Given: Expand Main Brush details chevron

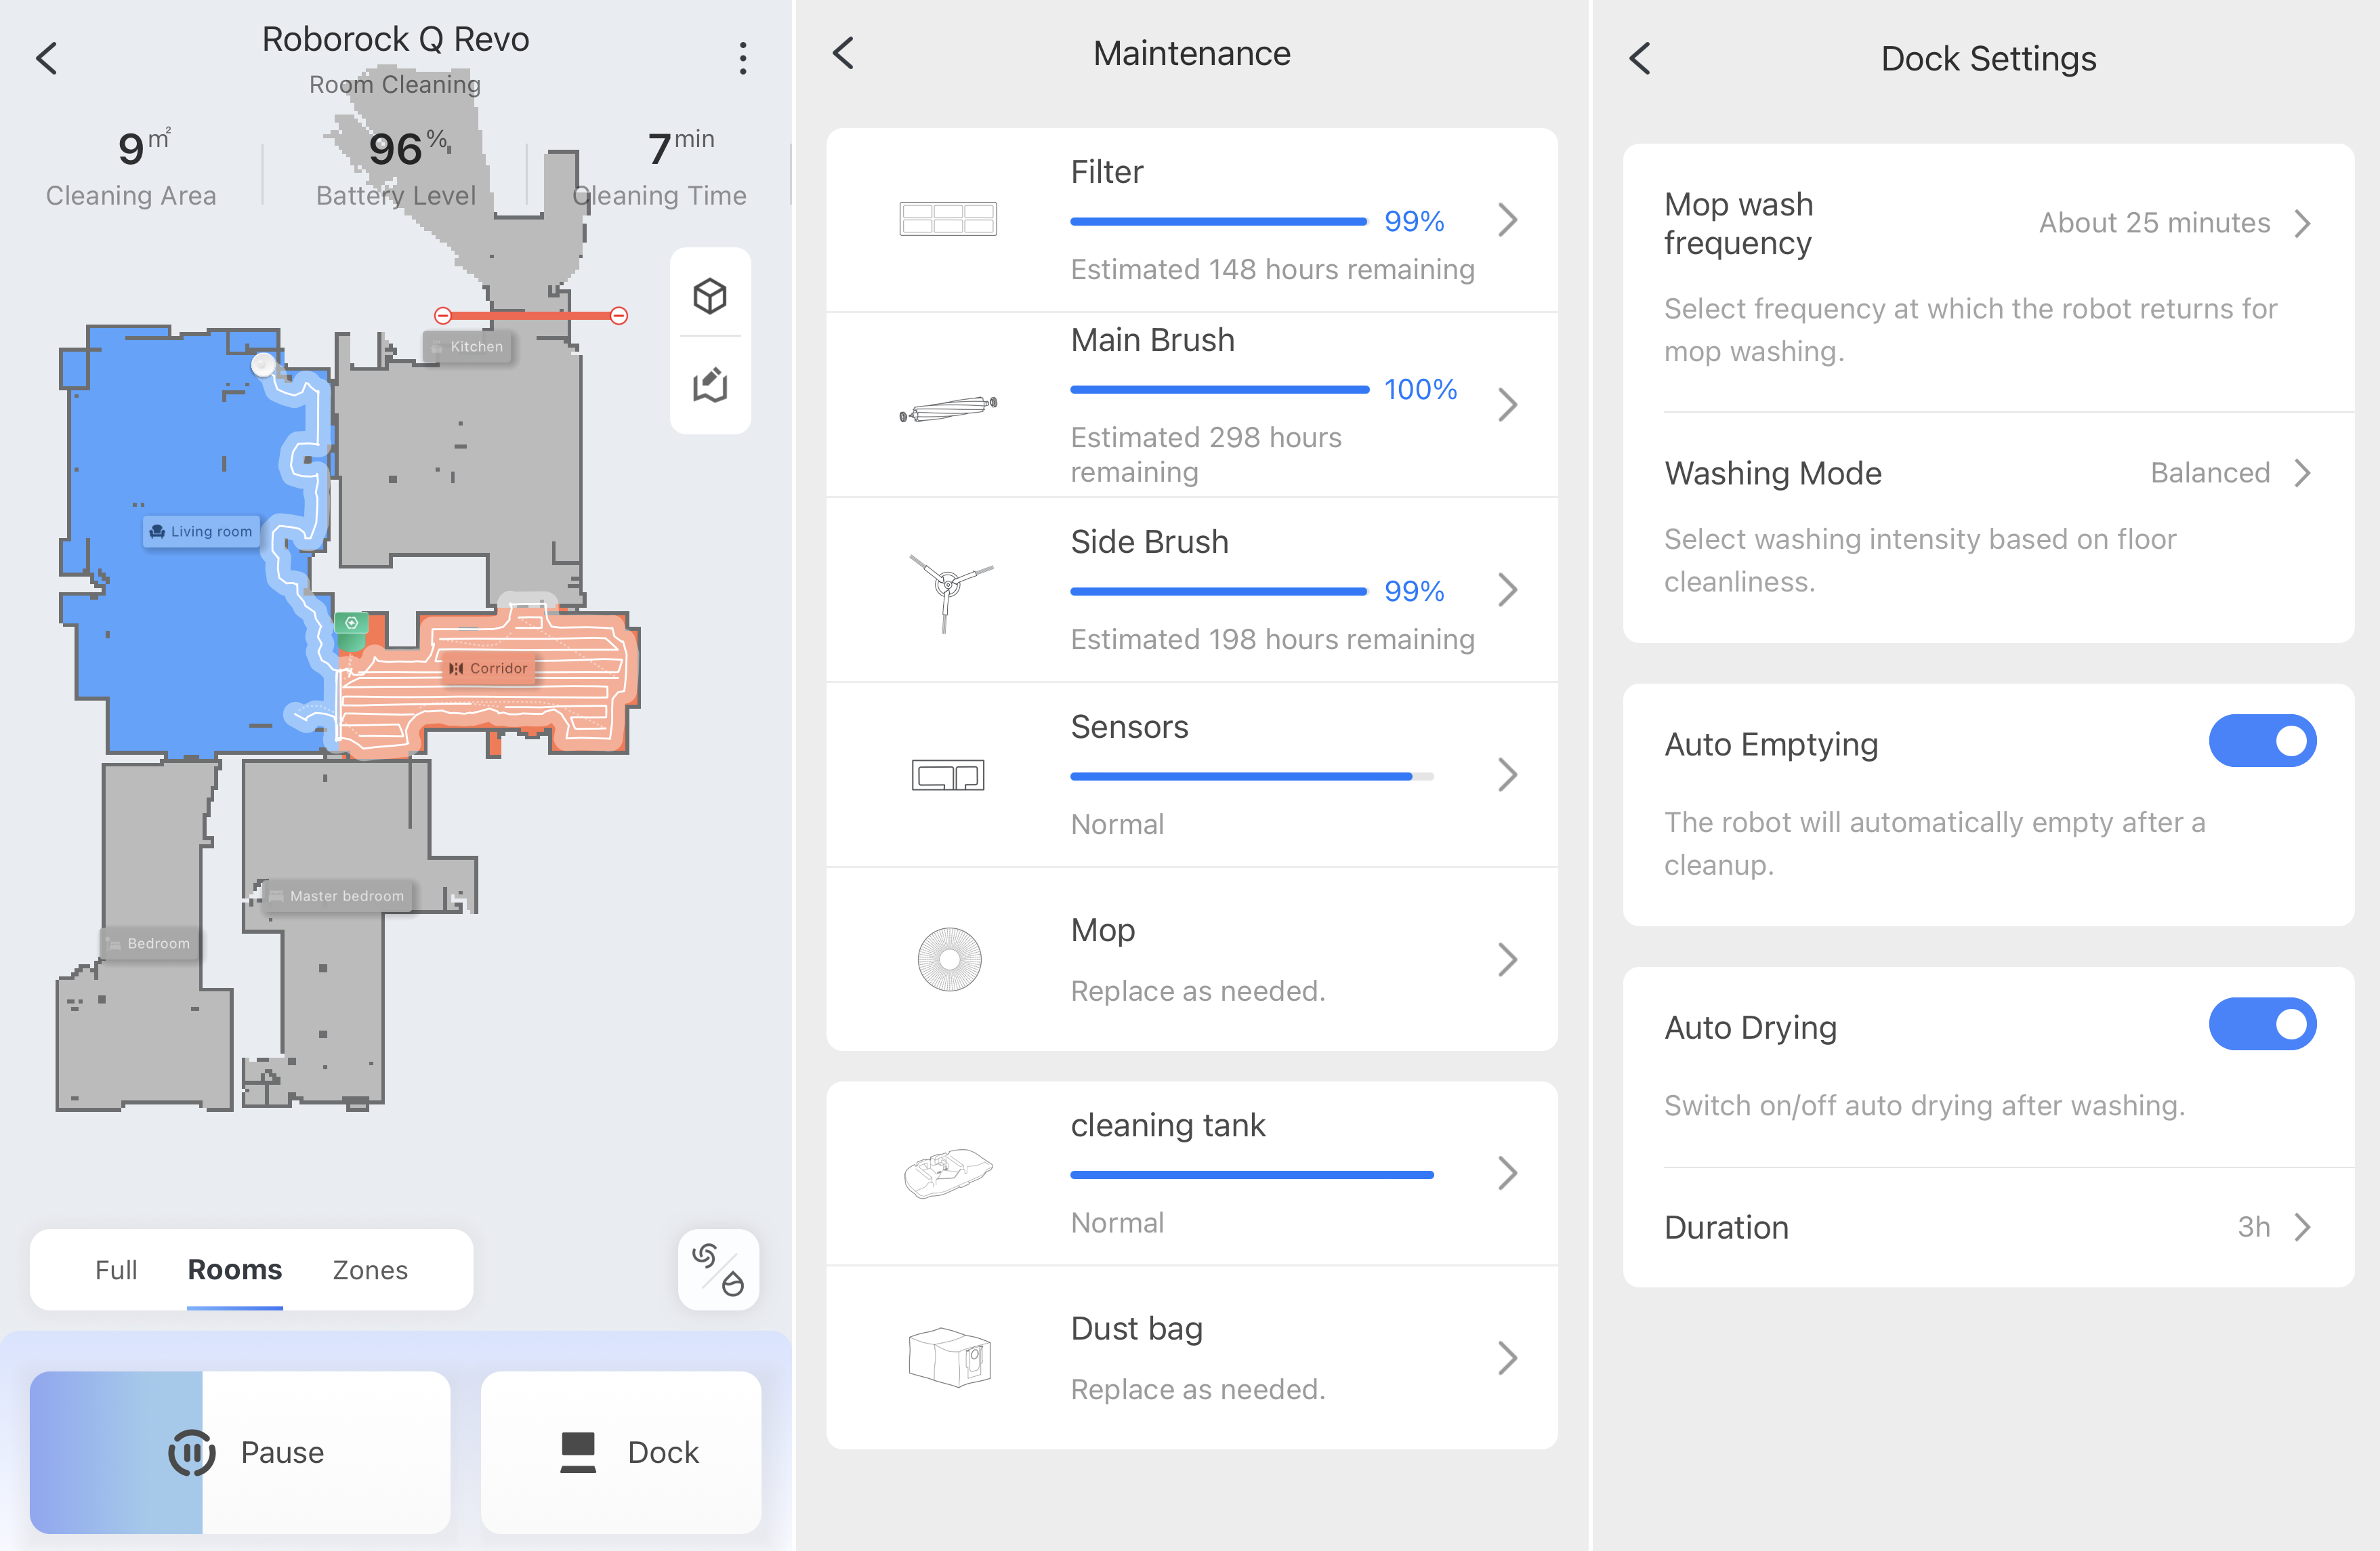Looking at the screenshot, I should click(x=1508, y=404).
